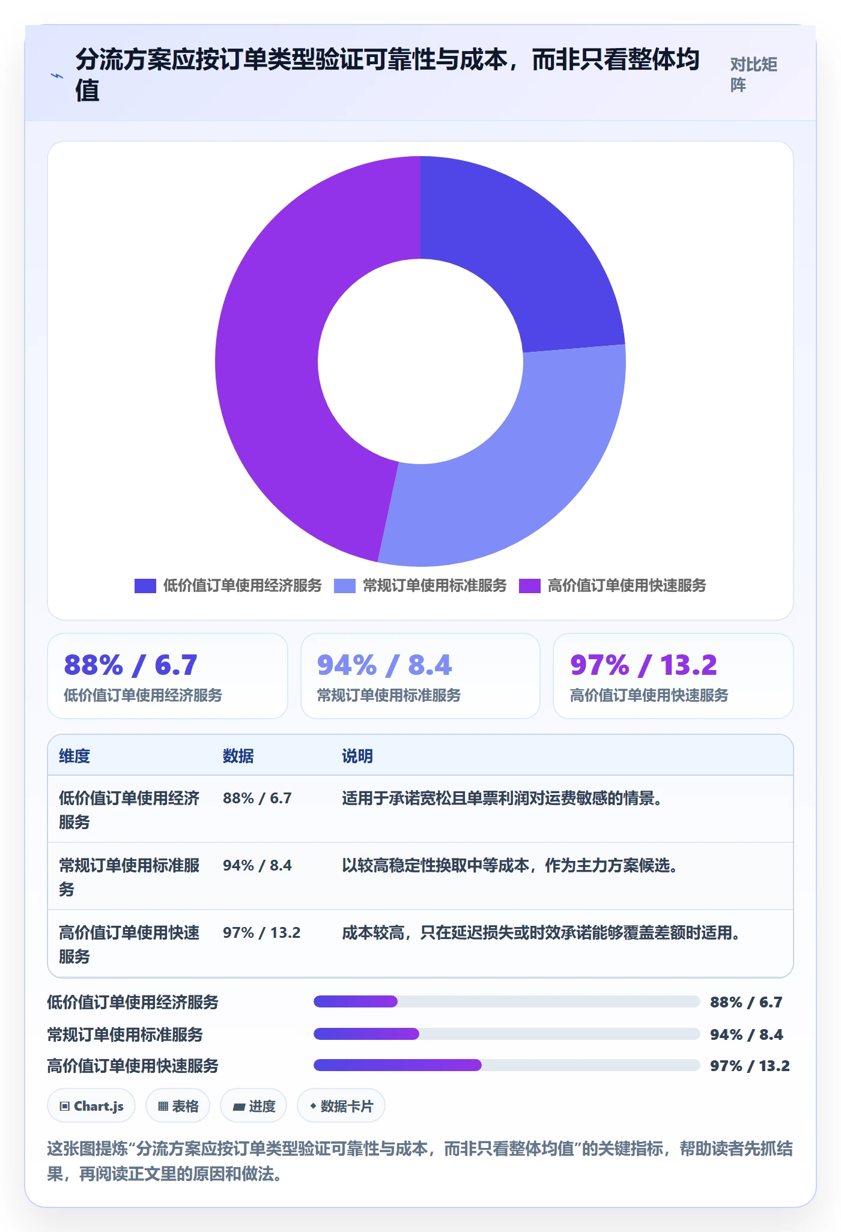Click progress bar for 常规订单使用标准服务

point(507,1034)
